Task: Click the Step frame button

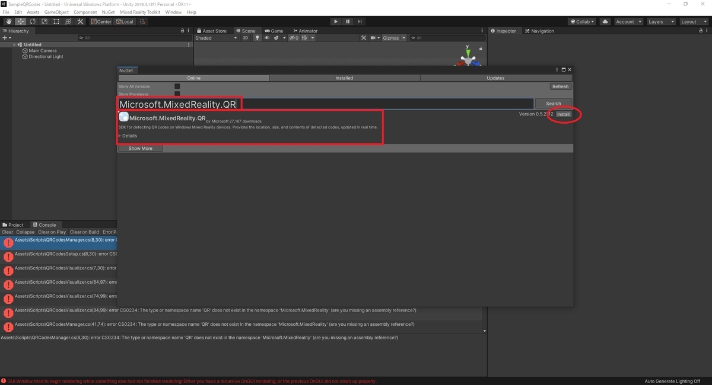Action: 360,21
